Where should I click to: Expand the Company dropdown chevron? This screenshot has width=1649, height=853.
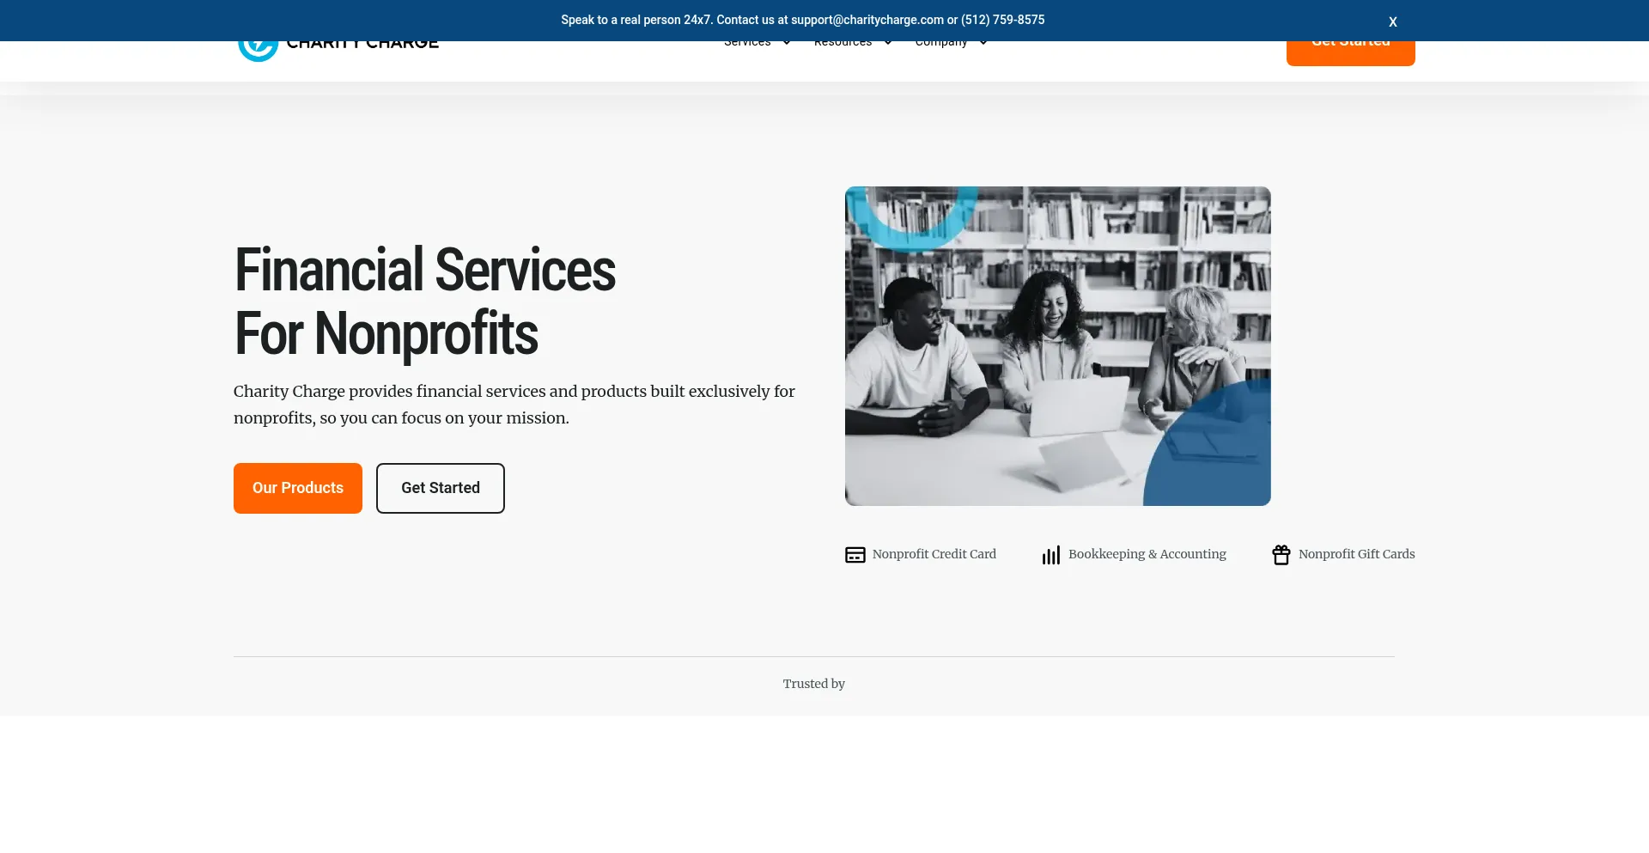(x=983, y=43)
